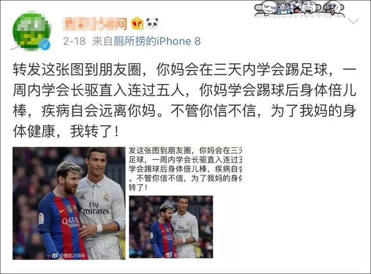The width and height of the screenshot is (371, 274).
Task: Click the crying blue-tears meme face
Action: [283, 8]
